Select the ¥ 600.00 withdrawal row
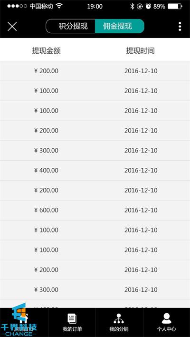Viewport: 190px width, 337px height. [x=95, y=210]
